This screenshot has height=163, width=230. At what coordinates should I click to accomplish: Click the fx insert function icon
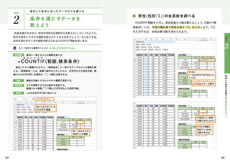(33, 99)
